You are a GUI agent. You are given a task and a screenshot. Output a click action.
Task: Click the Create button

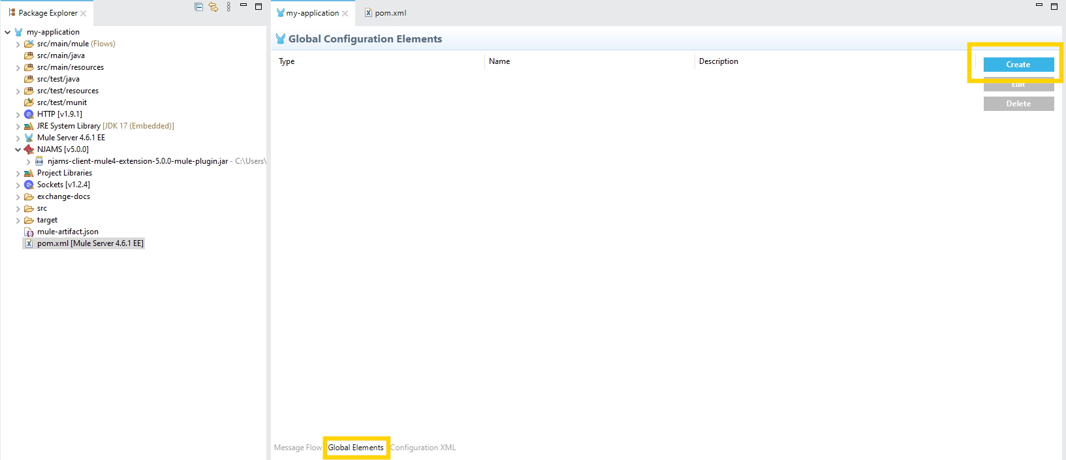[x=1018, y=65]
